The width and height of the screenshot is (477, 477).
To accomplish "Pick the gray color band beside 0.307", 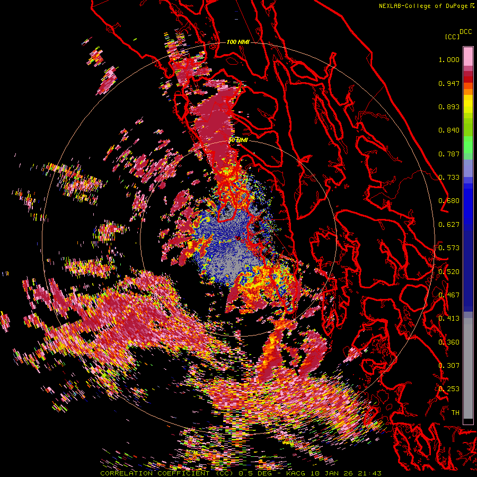I will pos(468,368).
